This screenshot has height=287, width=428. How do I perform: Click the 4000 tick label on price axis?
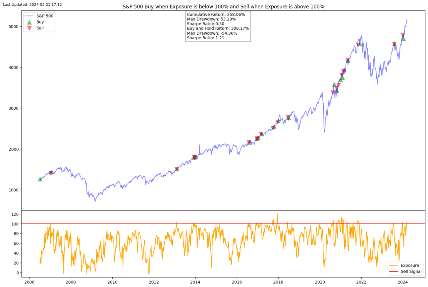point(14,67)
